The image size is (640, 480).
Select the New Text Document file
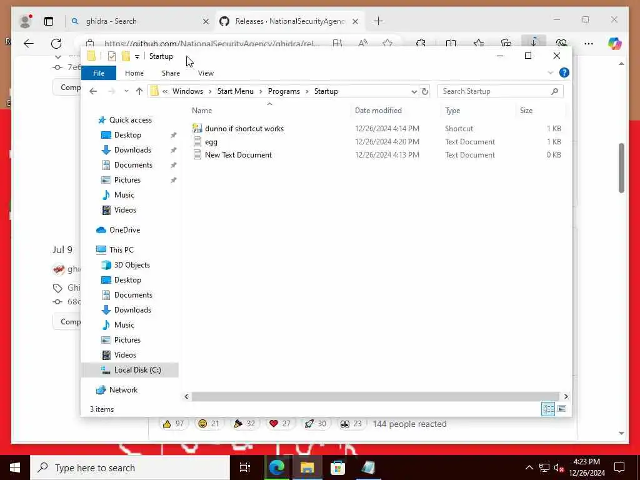pyautogui.click(x=238, y=155)
